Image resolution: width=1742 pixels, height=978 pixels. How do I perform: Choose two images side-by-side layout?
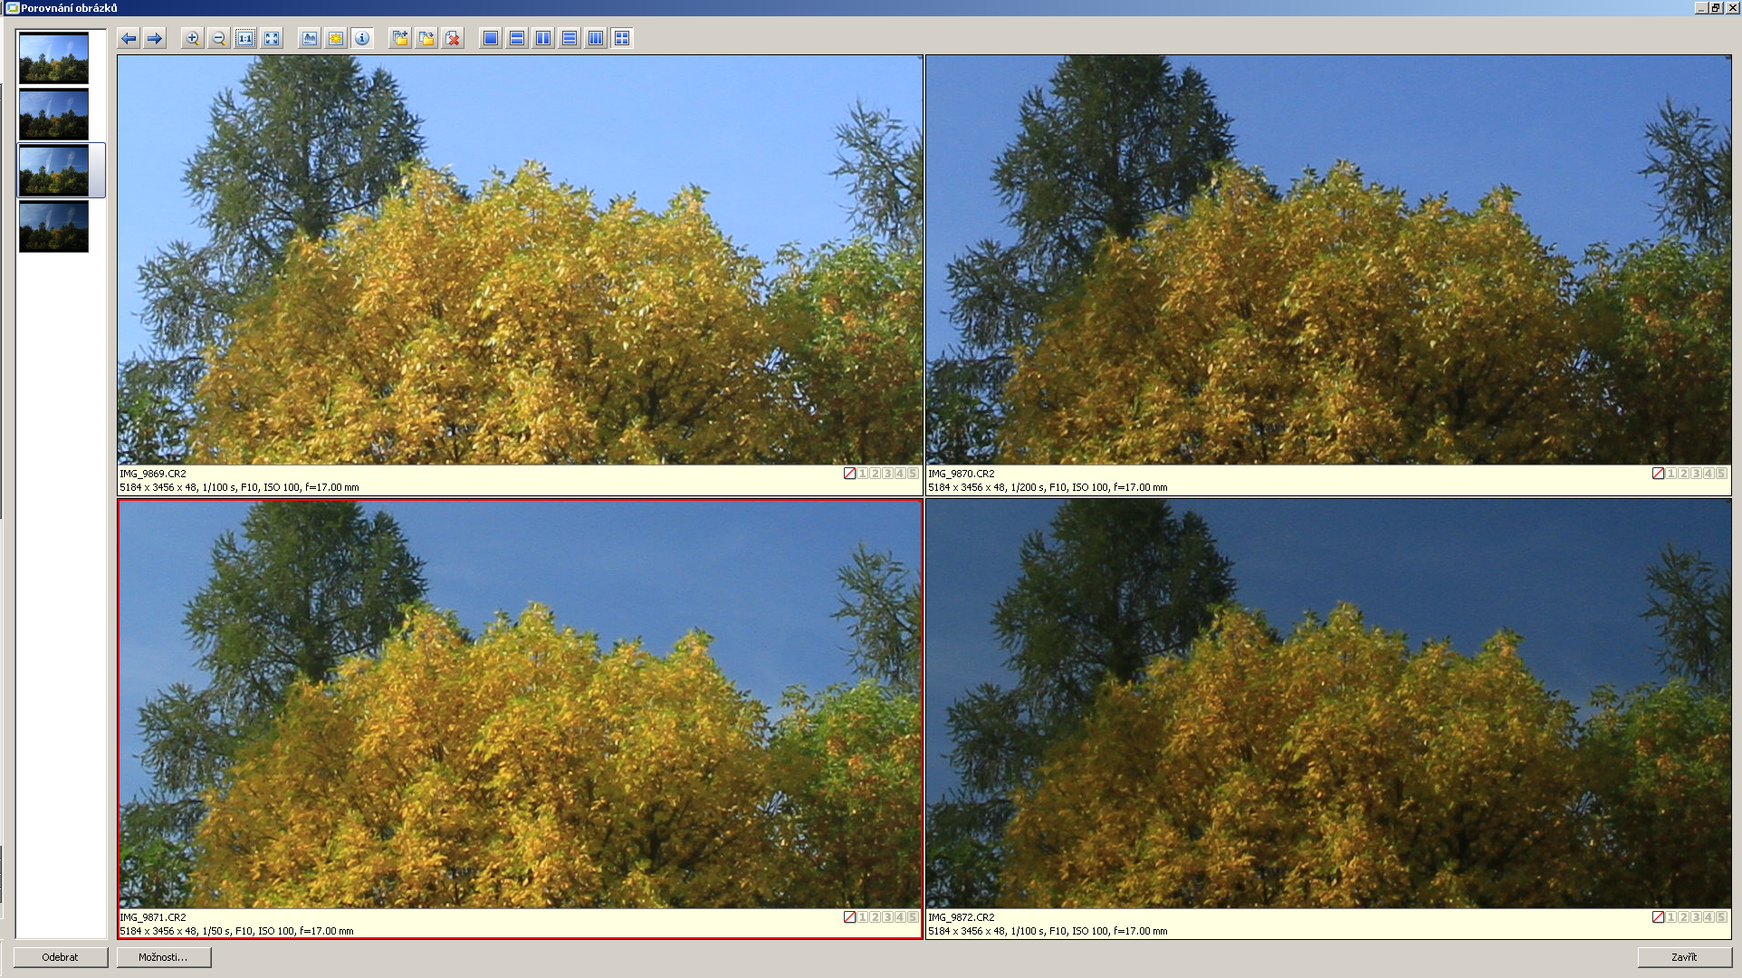pyautogui.click(x=543, y=39)
